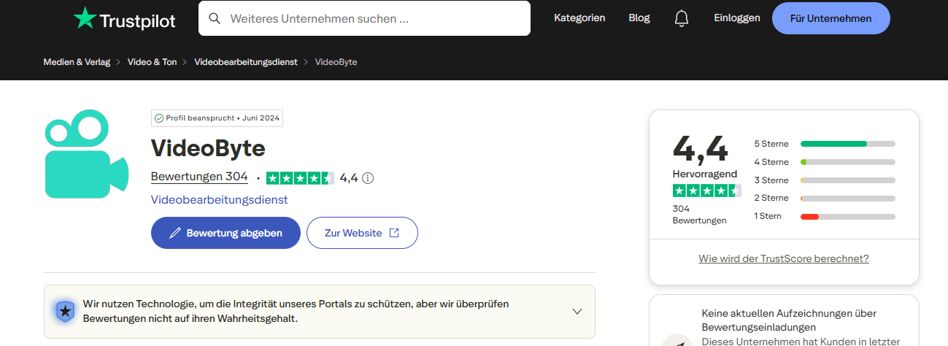Image resolution: width=948 pixels, height=346 pixels.
Task: Click the green verified checkmark icon
Action: tap(159, 118)
